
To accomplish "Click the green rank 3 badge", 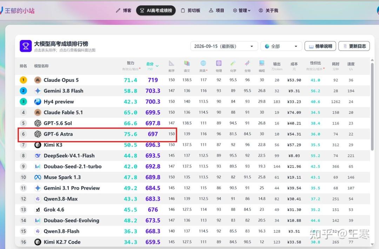I will pos(23,101).
